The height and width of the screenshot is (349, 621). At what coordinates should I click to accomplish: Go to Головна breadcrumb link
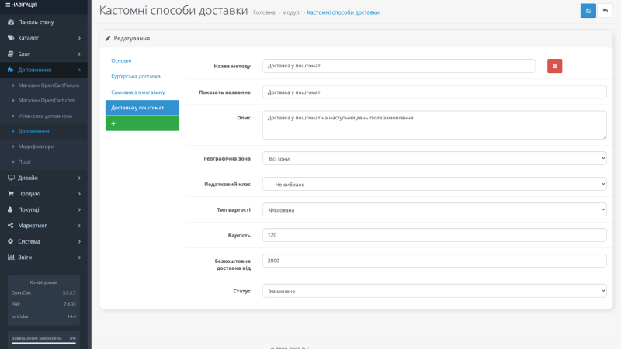(x=264, y=12)
